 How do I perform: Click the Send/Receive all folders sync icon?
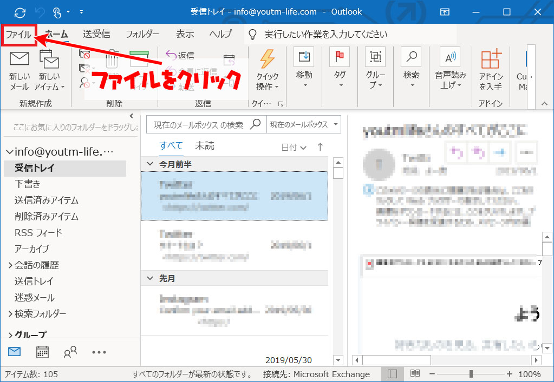[20, 12]
